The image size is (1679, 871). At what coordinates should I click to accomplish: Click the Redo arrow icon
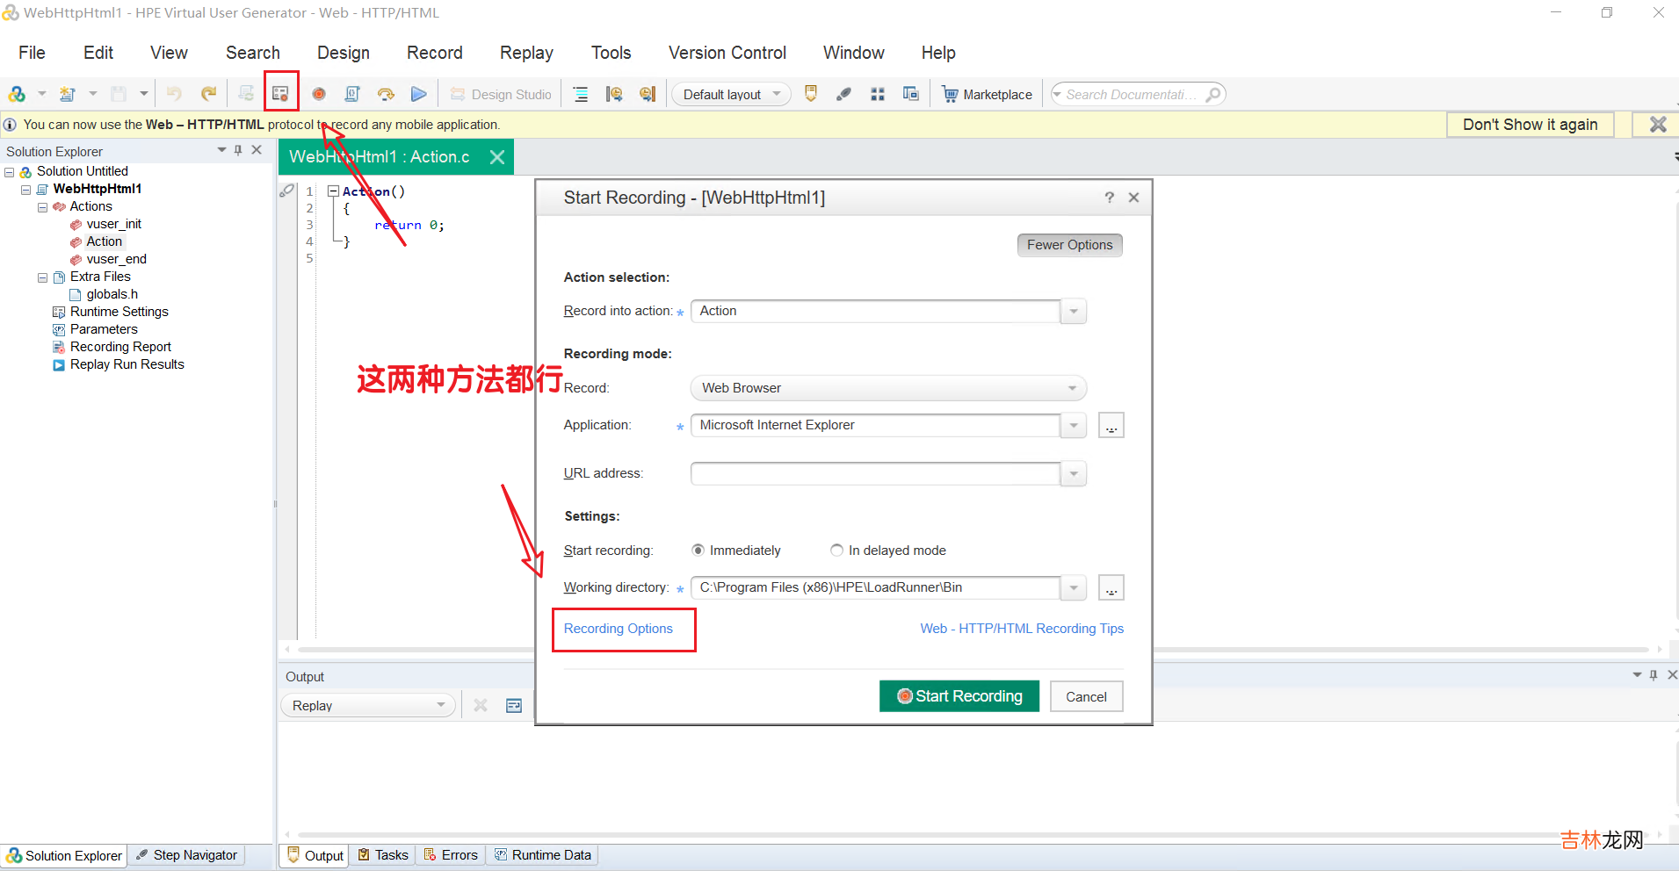[208, 94]
